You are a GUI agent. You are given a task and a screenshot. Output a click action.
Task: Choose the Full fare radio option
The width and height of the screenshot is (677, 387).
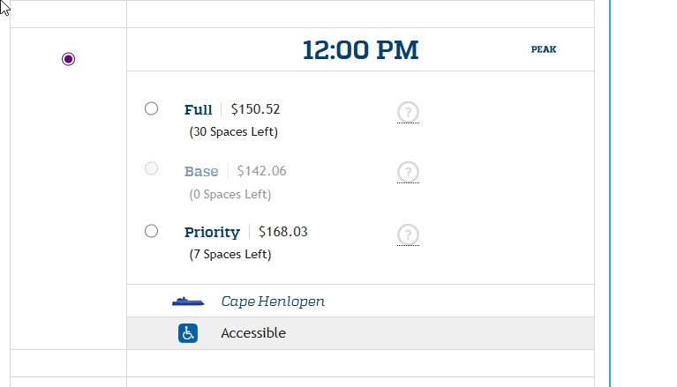(152, 108)
